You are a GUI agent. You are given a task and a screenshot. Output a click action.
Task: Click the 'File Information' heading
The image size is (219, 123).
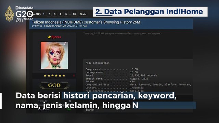coord(98,63)
